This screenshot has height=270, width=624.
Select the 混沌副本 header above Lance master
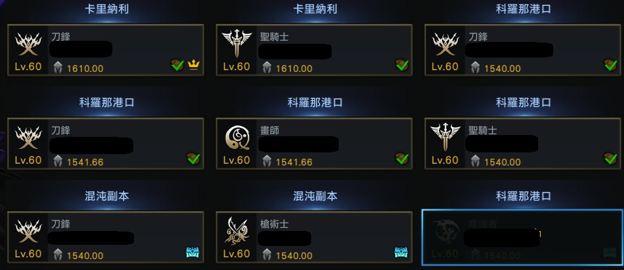pyautogui.click(x=315, y=196)
